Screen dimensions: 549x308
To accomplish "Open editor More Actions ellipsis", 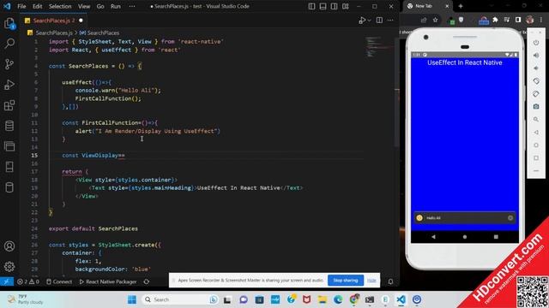I will [390, 21].
